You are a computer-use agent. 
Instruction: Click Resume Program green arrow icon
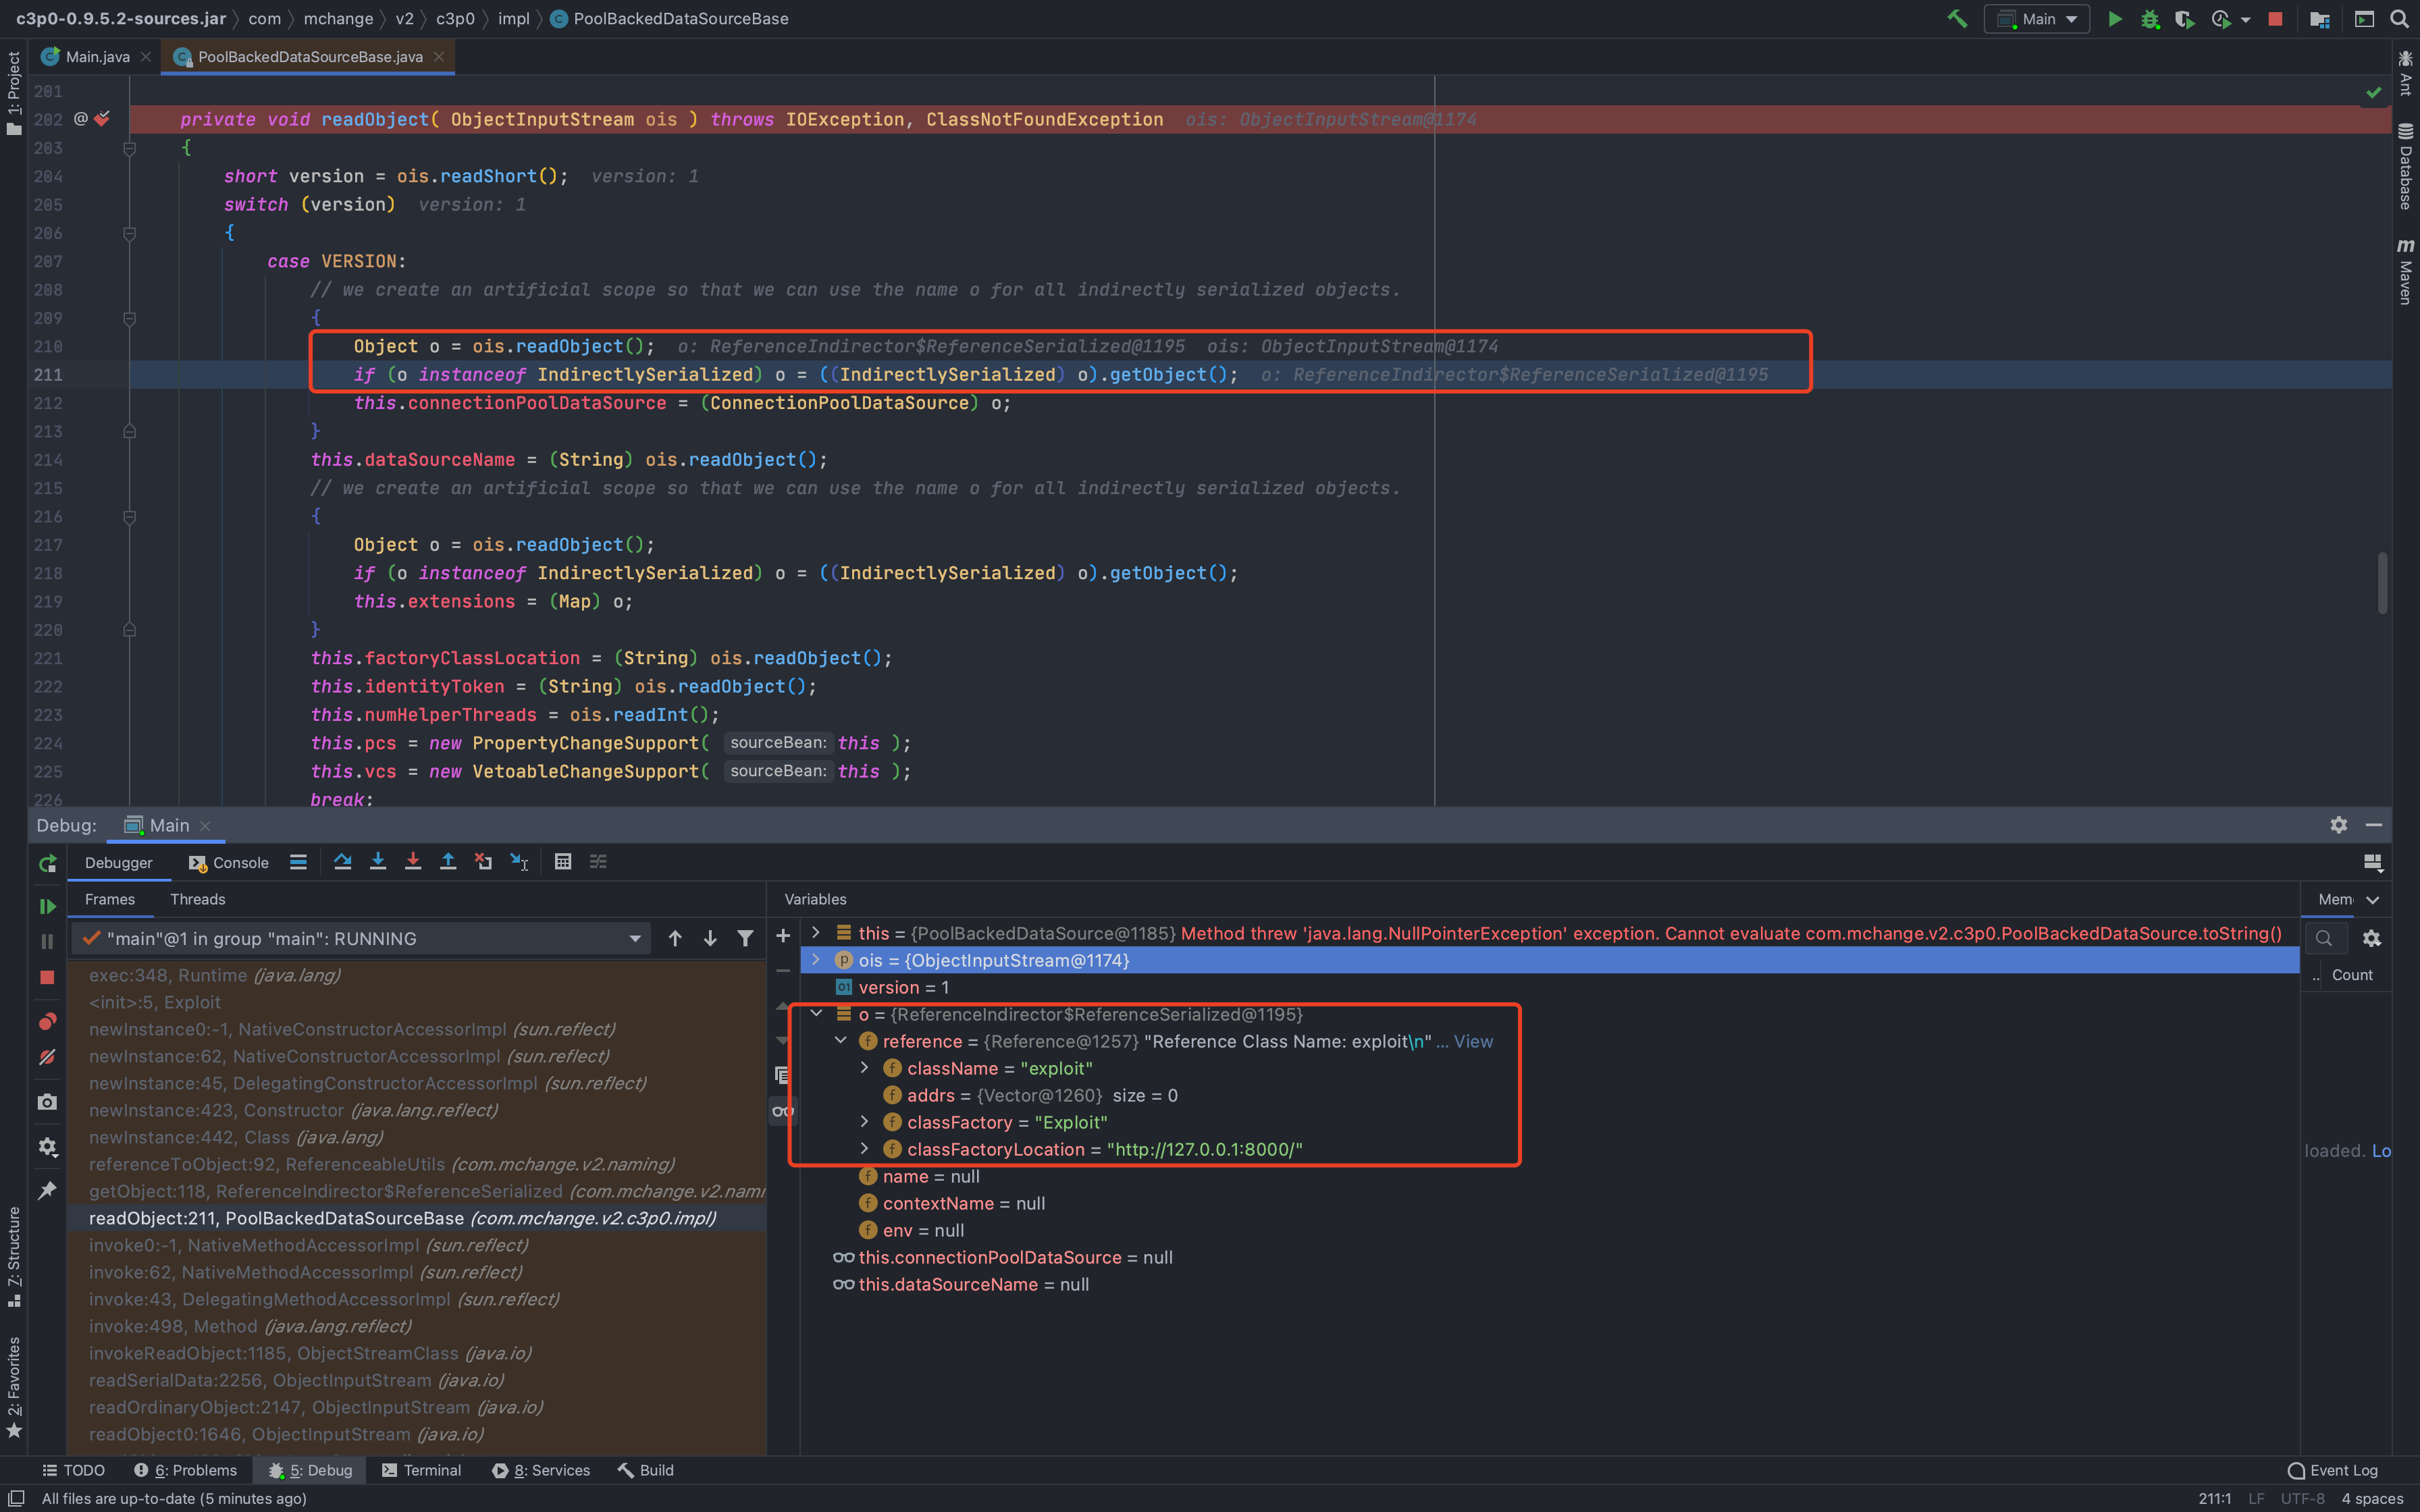47,906
